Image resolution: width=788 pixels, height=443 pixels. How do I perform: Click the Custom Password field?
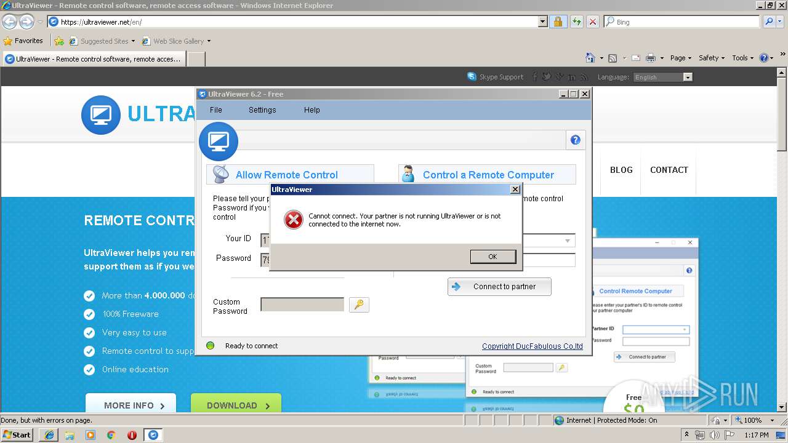tap(302, 305)
